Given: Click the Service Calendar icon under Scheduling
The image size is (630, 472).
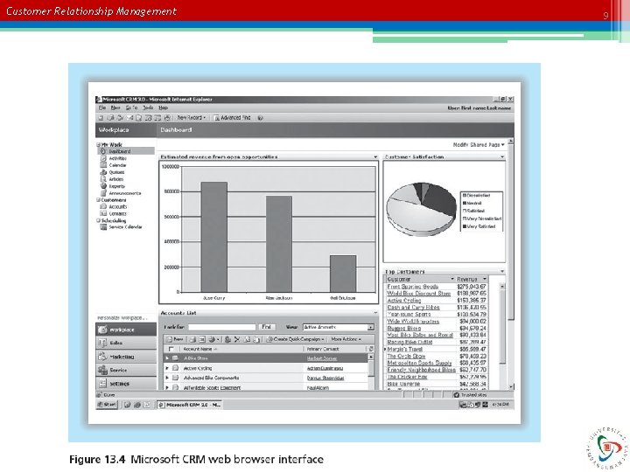Looking at the screenshot, I should 103,226.
